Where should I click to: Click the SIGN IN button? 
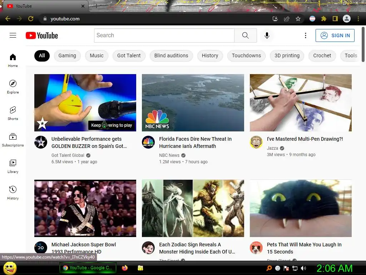(x=335, y=35)
